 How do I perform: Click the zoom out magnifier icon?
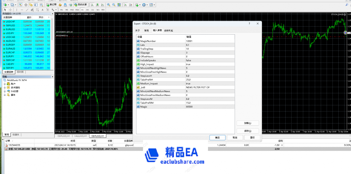point(114,5)
